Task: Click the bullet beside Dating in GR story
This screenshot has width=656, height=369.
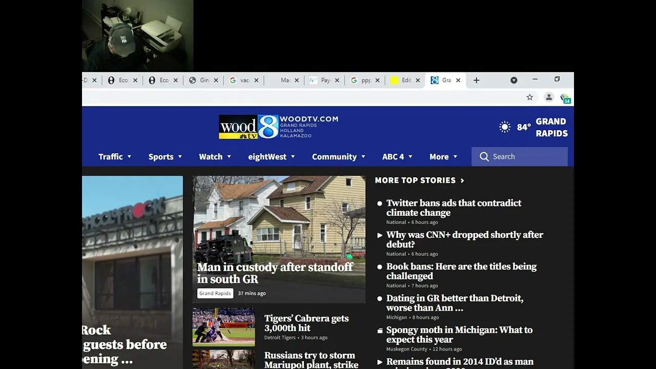Action: (x=380, y=299)
